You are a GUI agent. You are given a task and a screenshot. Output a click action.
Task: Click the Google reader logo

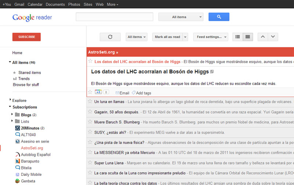tap(32, 17)
